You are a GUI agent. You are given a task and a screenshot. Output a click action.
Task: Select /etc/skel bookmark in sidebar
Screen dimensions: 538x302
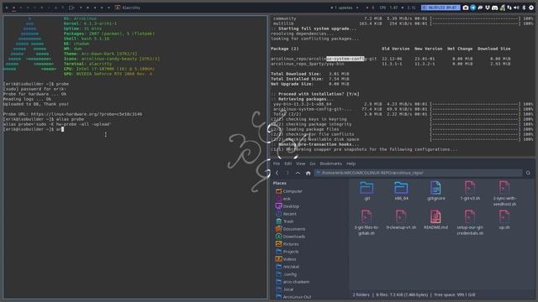(x=287, y=267)
